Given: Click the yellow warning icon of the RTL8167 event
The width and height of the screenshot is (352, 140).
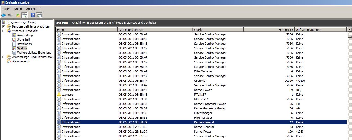Looking at the screenshot, I should [x=59, y=95].
